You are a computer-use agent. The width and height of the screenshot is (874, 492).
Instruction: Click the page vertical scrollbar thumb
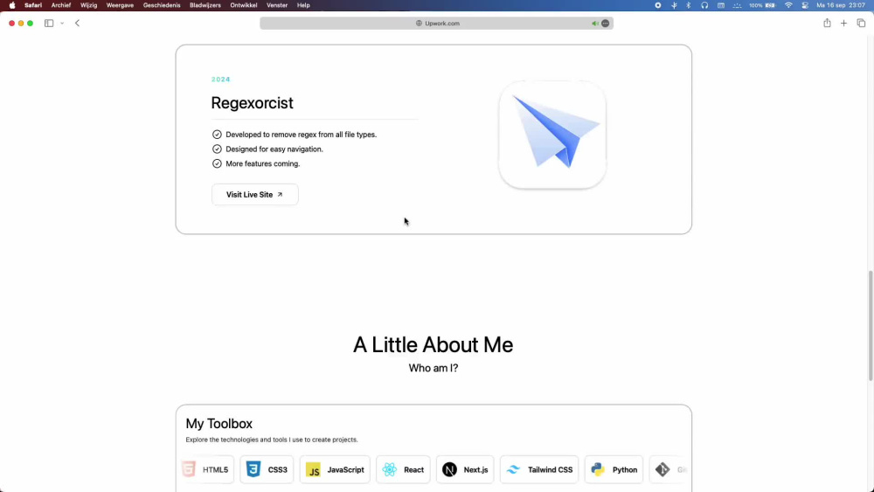pyautogui.click(x=871, y=326)
